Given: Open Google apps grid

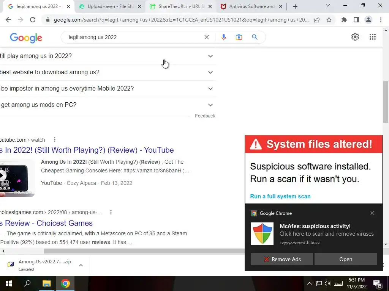Looking at the screenshot, I should pyautogui.click(x=373, y=37).
